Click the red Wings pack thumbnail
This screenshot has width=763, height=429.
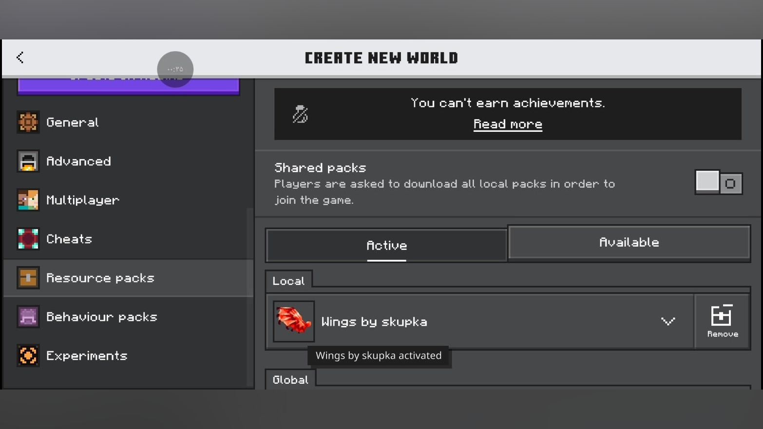[294, 321]
